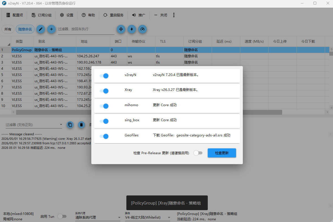This screenshot has width=333, height=222.
Task: Click the scroll-right arrow of server list
Action: (x=327, y=112)
